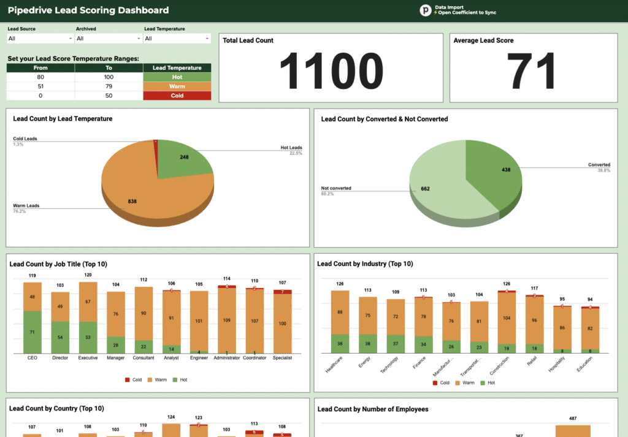This screenshot has height=437, width=628.
Task: Click Hot legend swatch in Industry chart
Action: pyautogui.click(x=483, y=383)
